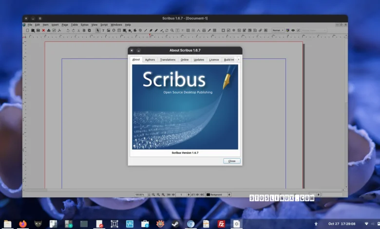Insert a PDF Check Box field
The width and height of the screenshot is (380, 229).
click(x=228, y=30)
